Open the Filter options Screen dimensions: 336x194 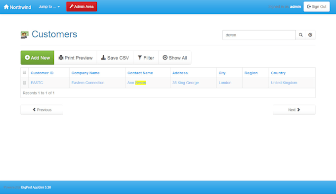pyautogui.click(x=146, y=58)
